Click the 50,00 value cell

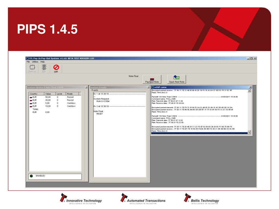tap(48, 97)
